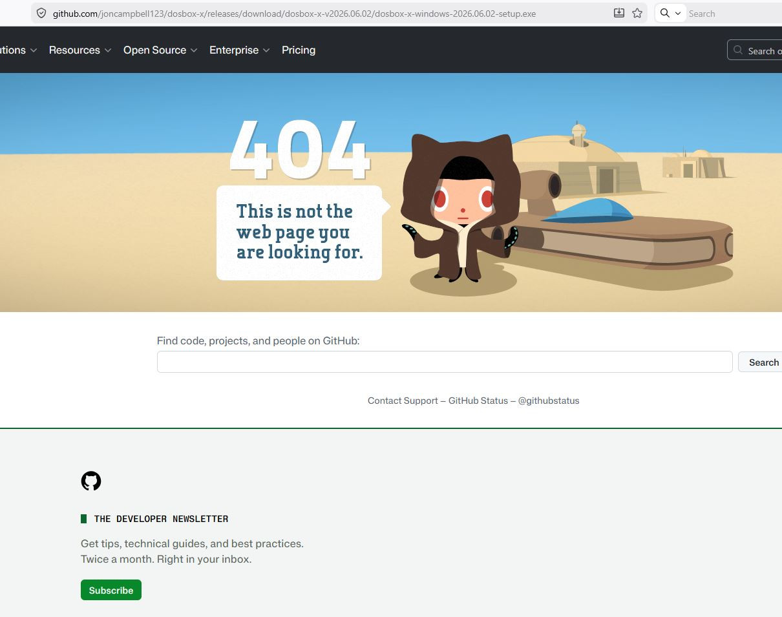Open the search engine dropdown arrow

click(x=678, y=14)
